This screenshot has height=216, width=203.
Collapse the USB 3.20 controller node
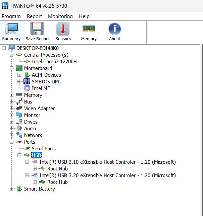[x=27, y=175]
